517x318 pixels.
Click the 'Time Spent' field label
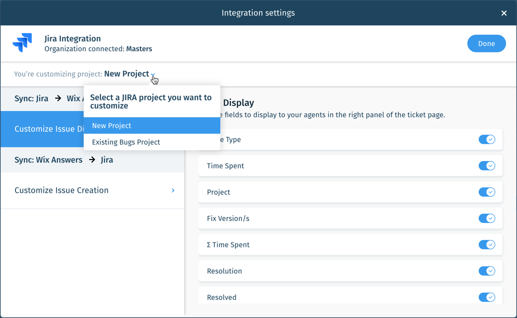pyautogui.click(x=225, y=166)
